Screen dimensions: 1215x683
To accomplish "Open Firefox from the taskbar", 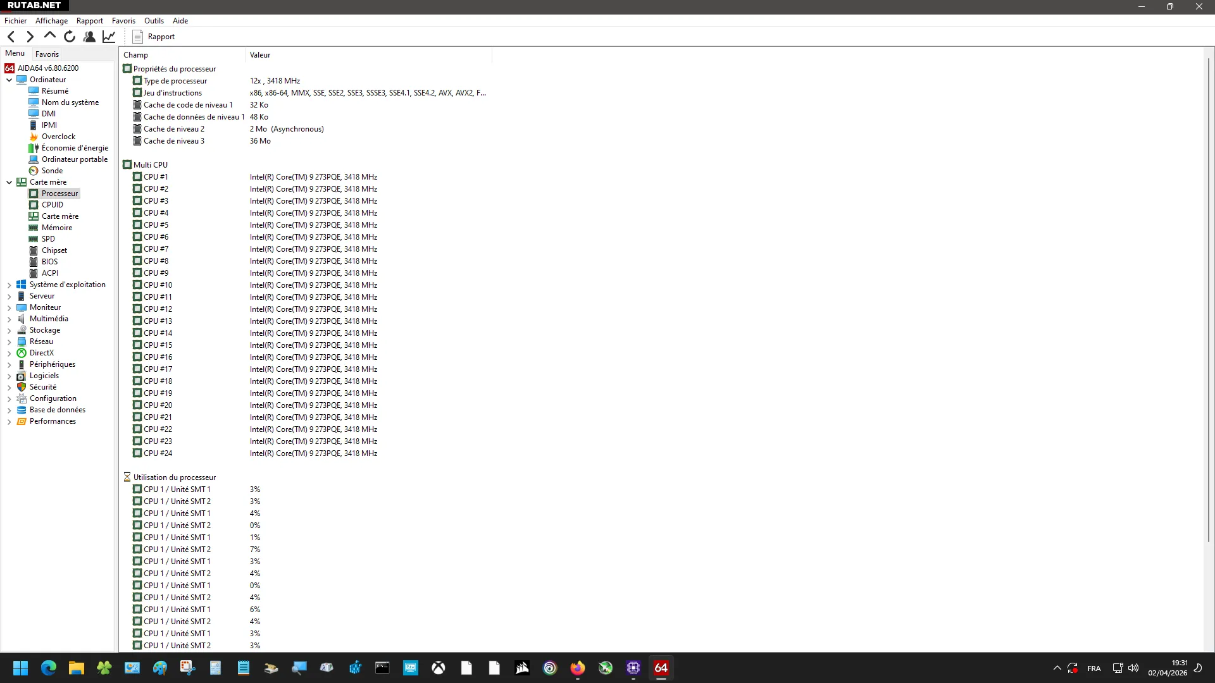I will tap(577, 668).
